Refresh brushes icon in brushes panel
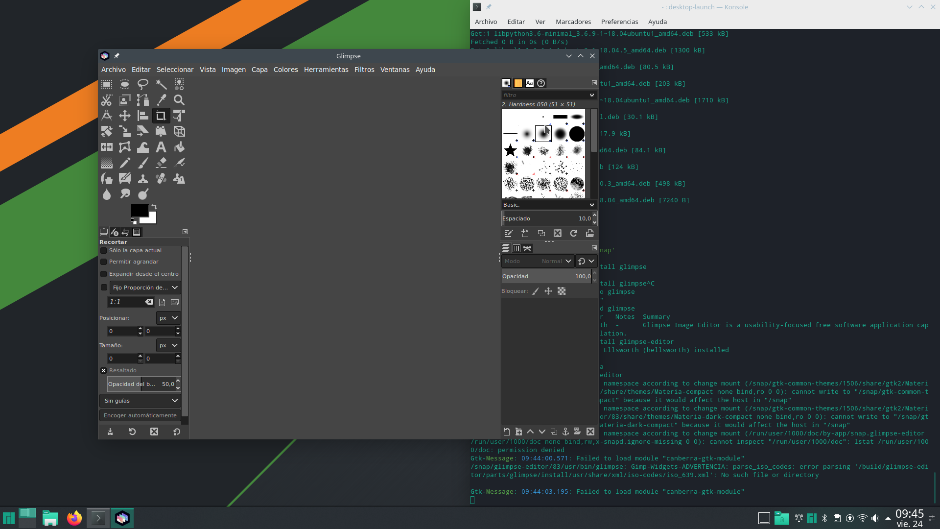This screenshot has width=940, height=529. click(x=574, y=233)
